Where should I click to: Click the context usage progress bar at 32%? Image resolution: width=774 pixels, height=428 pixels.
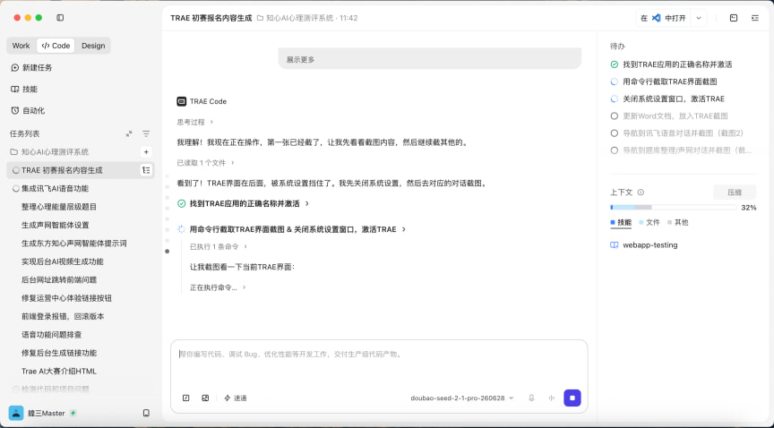[674, 208]
